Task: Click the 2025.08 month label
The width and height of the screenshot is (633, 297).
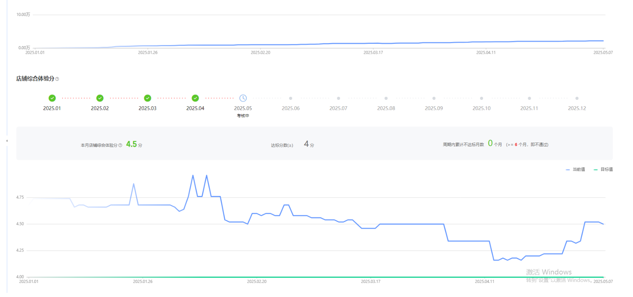Action: pyautogui.click(x=386, y=108)
